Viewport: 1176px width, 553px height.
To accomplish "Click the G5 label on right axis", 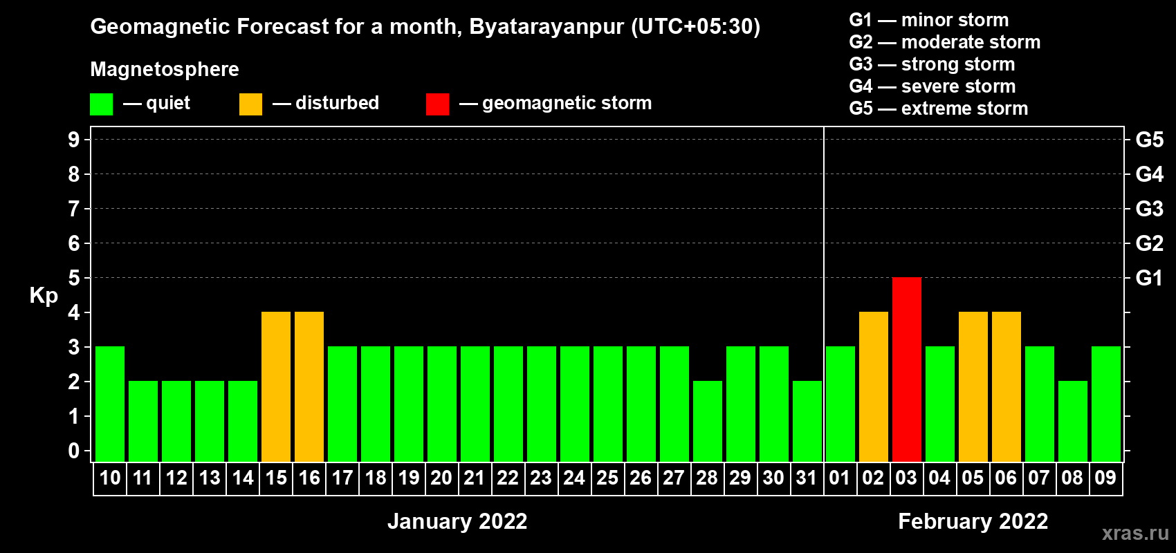I will [1149, 140].
